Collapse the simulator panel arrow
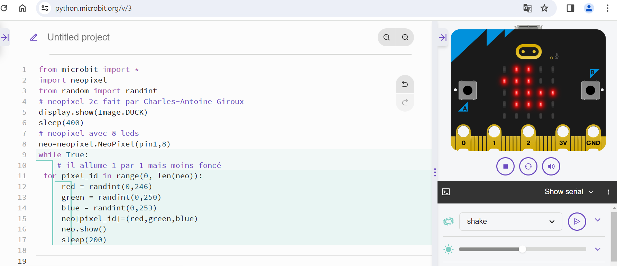Viewport: 617px width, 266px height. click(x=443, y=37)
